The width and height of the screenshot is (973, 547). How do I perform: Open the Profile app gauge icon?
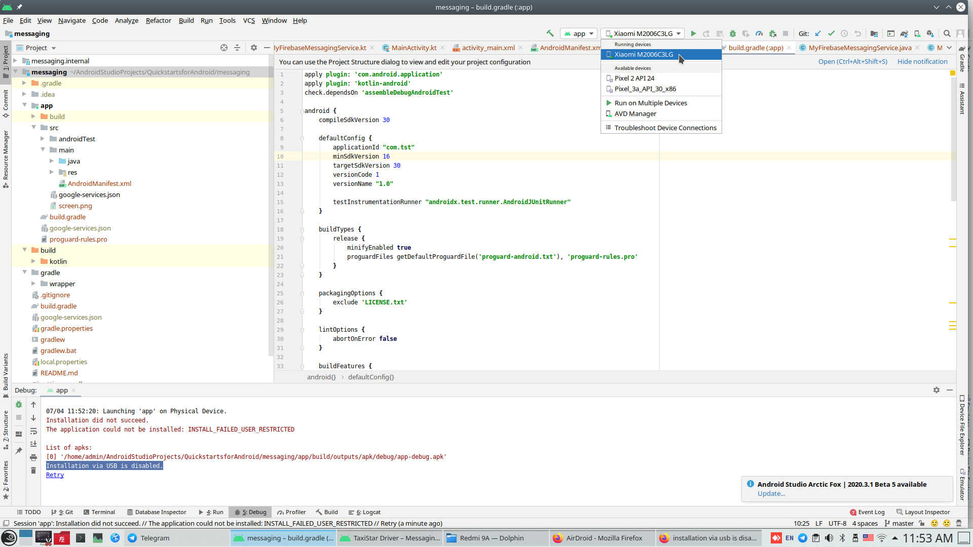click(x=759, y=33)
